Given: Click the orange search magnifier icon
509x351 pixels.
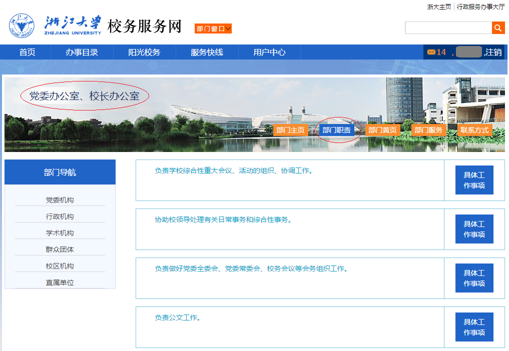Looking at the screenshot, I should pyautogui.click(x=498, y=28).
